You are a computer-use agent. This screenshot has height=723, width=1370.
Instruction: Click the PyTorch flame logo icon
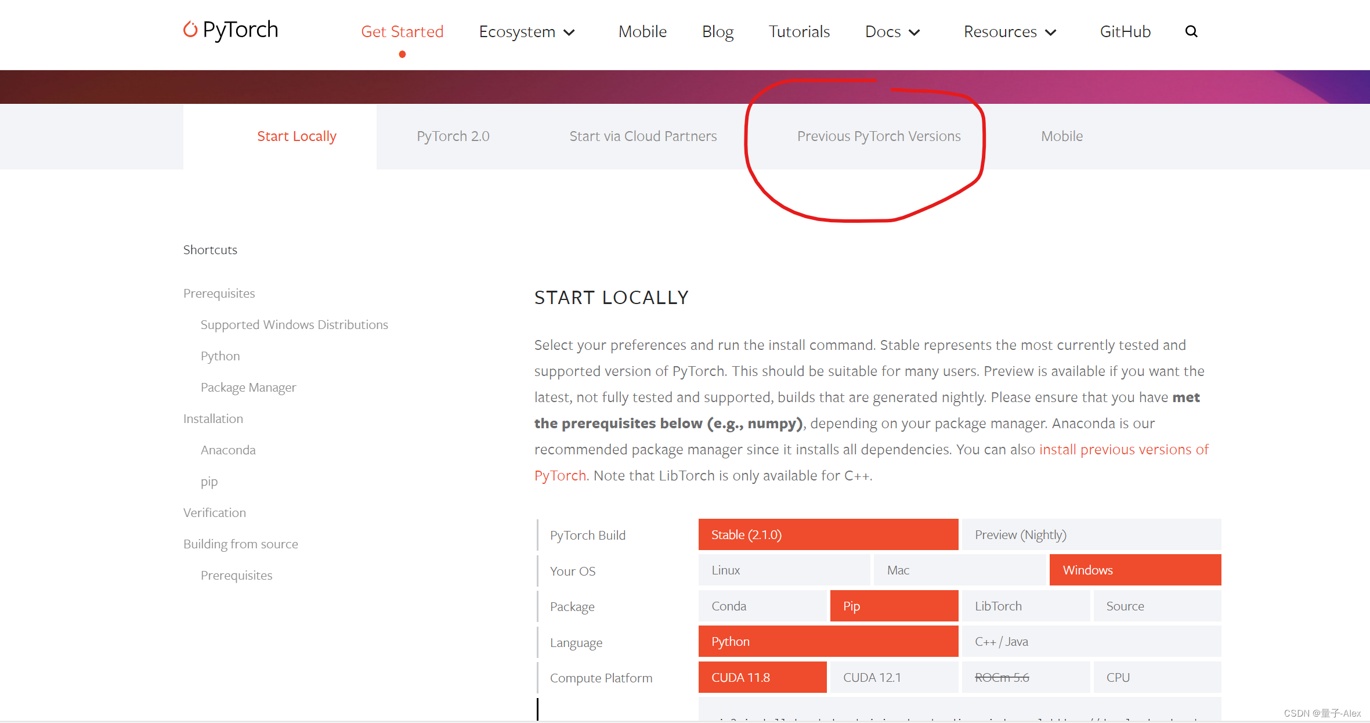click(190, 29)
